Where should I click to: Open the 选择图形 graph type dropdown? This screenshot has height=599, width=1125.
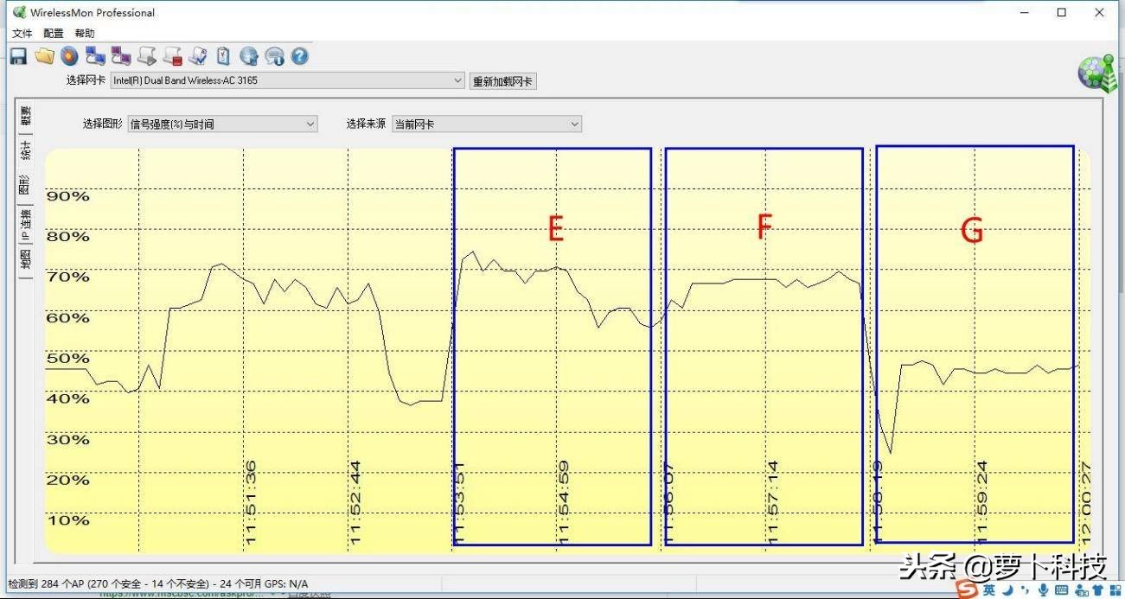coord(222,124)
